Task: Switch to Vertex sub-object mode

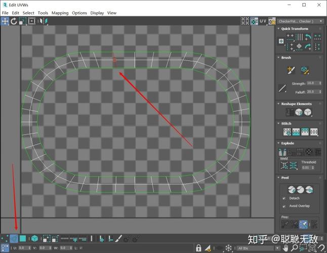Action: tap(5, 238)
